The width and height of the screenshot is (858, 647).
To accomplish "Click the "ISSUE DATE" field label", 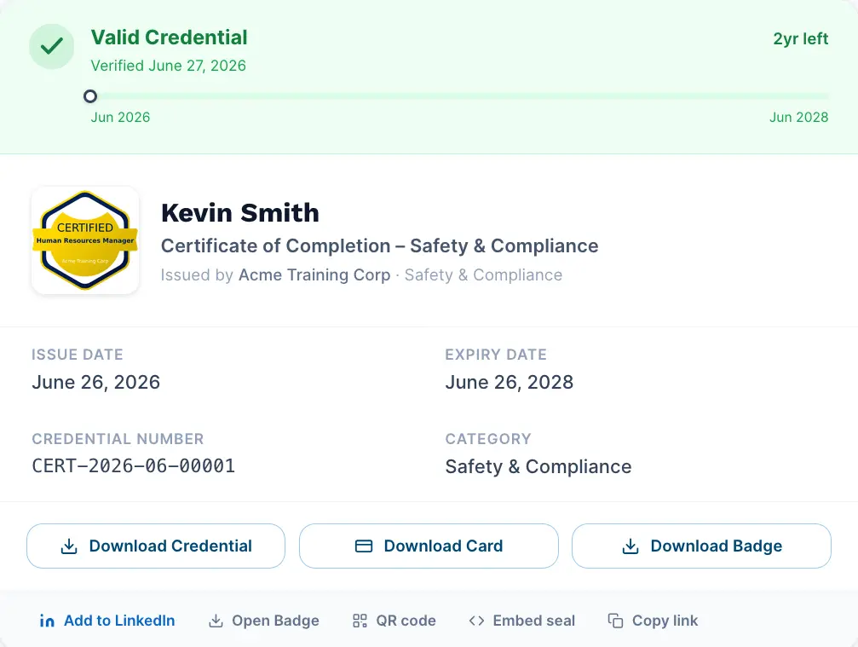I will click(78, 355).
